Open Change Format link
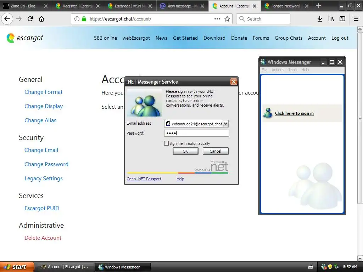This screenshot has width=363, height=272. point(44,92)
